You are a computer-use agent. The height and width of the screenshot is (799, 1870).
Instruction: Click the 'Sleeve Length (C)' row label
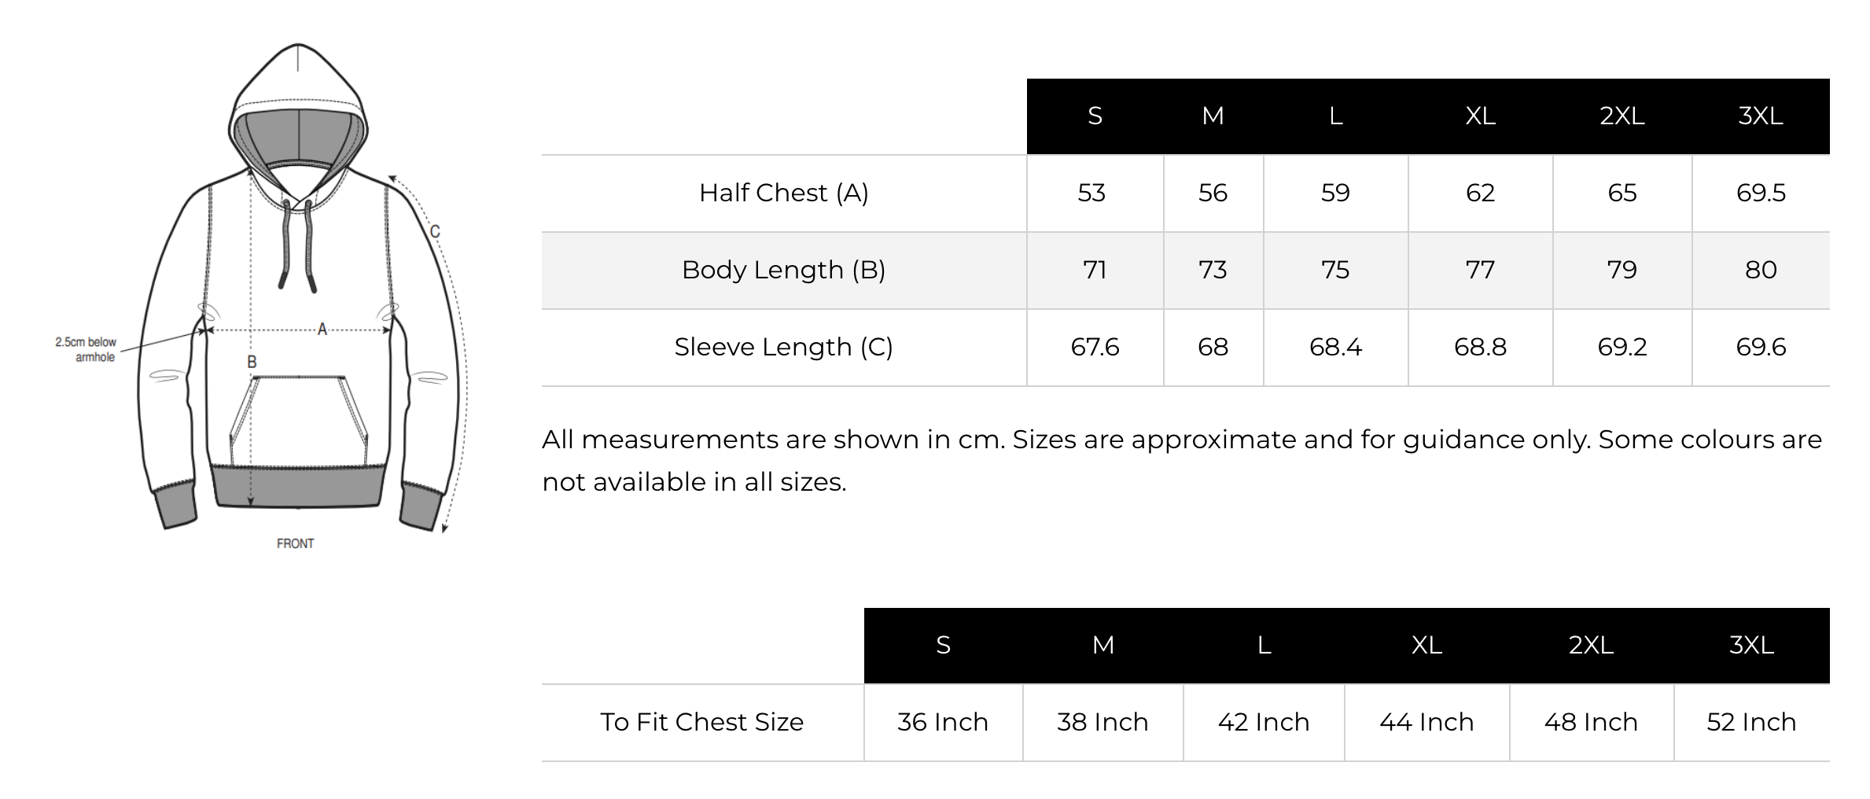[x=783, y=347]
